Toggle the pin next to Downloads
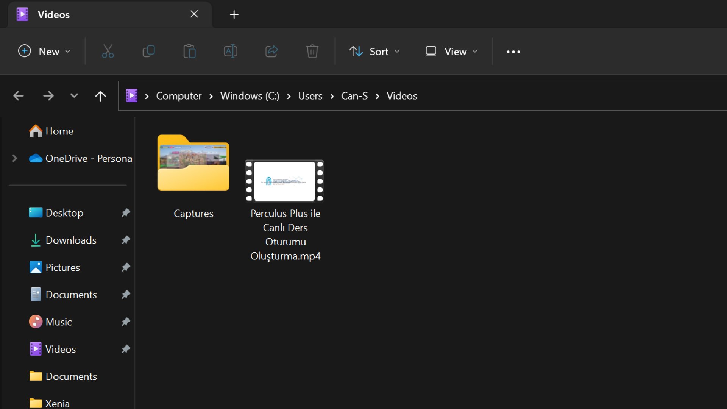 [126, 240]
